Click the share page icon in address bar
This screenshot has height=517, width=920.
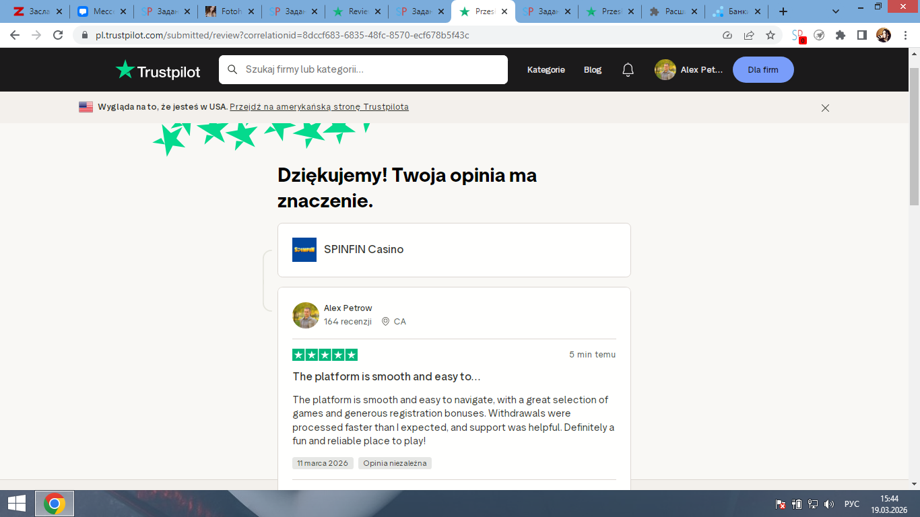pos(749,35)
